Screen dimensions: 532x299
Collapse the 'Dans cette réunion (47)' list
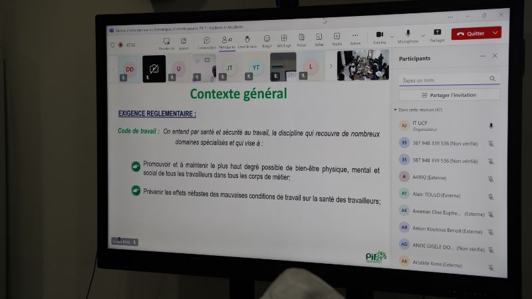tap(395, 109)
